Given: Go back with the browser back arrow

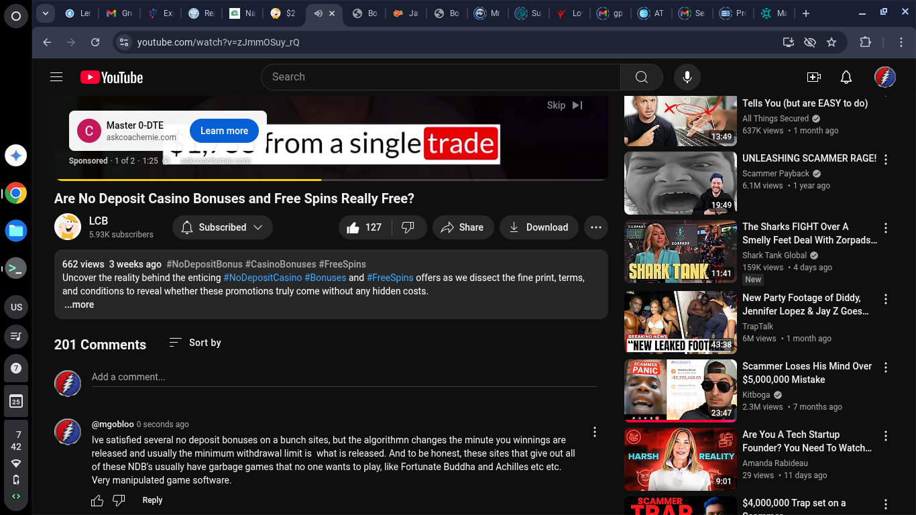Looking at the screenshot, I should [47, 42].
